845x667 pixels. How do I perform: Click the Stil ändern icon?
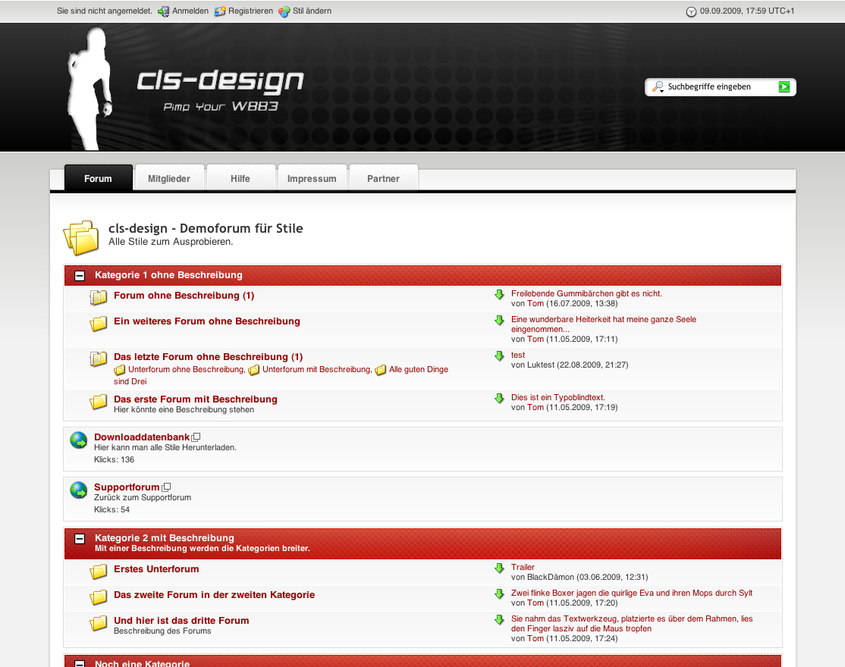[x=284, y=11]
